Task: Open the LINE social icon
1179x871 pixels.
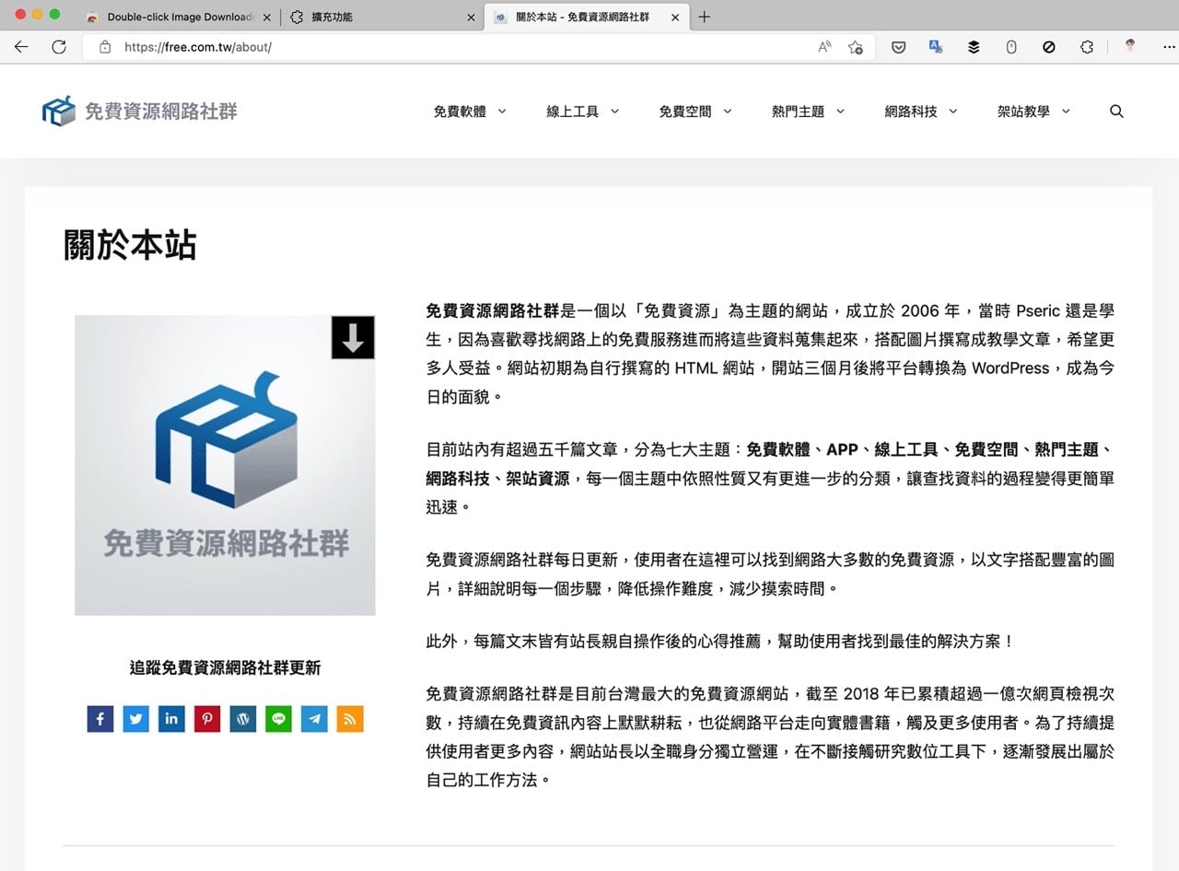Action: [x=278, y=719]
